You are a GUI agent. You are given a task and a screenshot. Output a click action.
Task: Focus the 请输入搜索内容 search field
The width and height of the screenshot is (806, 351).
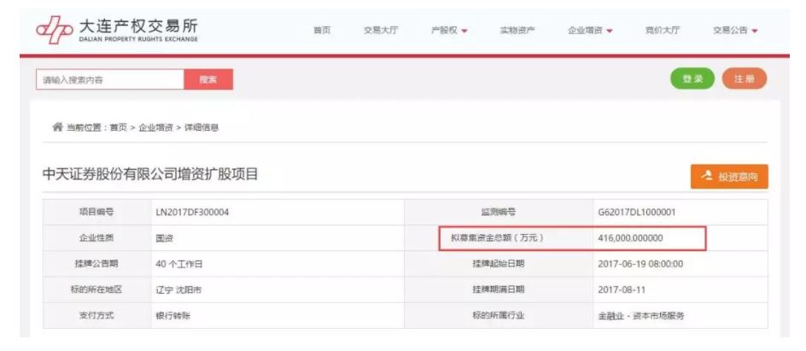(110, 79)
